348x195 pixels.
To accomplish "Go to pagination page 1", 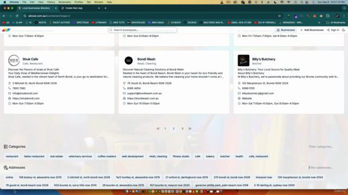I will pos(165,128).
